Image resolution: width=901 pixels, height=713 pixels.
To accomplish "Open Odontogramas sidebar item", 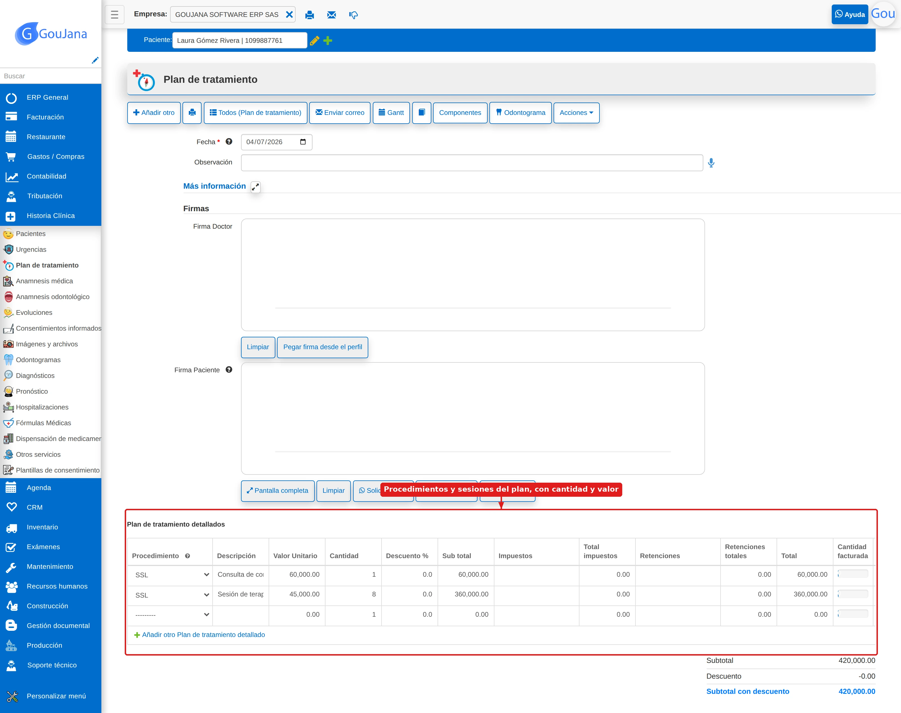I will coord(50,359).
